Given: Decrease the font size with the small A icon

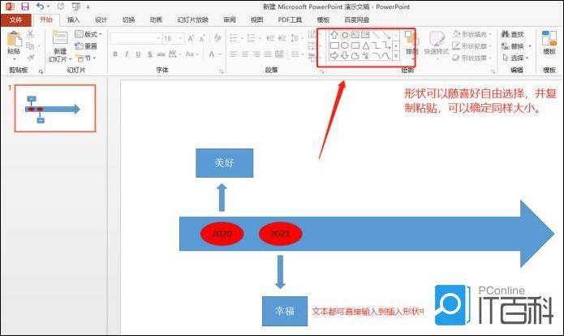Looking at the screenshot, I should [x=203, y=38].
